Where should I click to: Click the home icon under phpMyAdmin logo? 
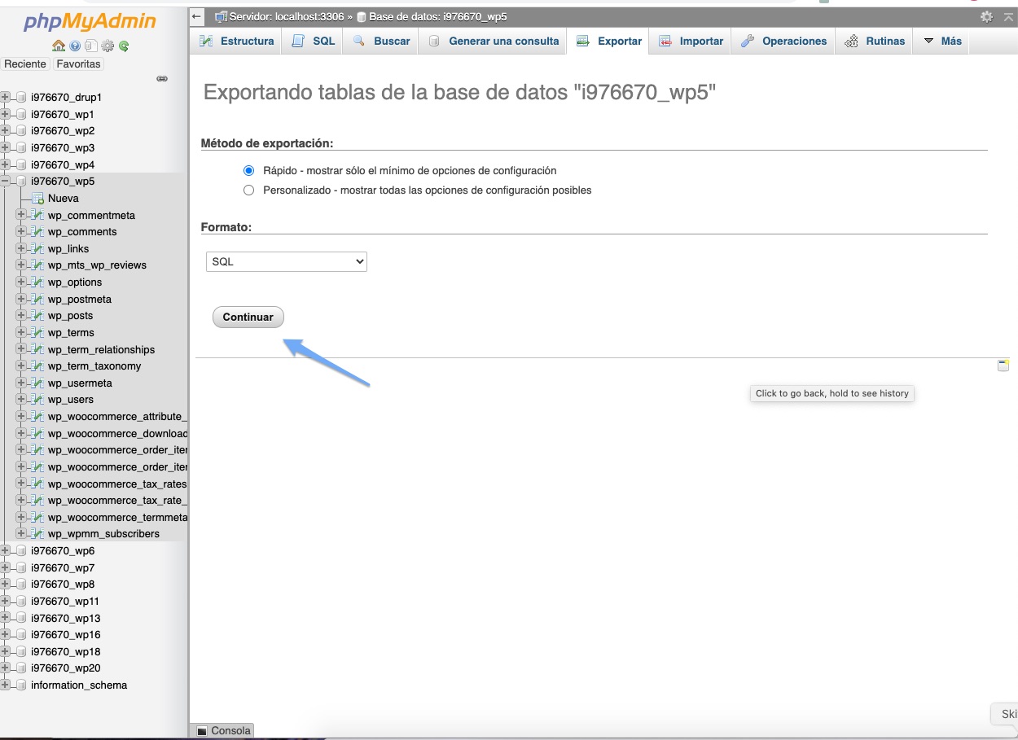[58, 46]
